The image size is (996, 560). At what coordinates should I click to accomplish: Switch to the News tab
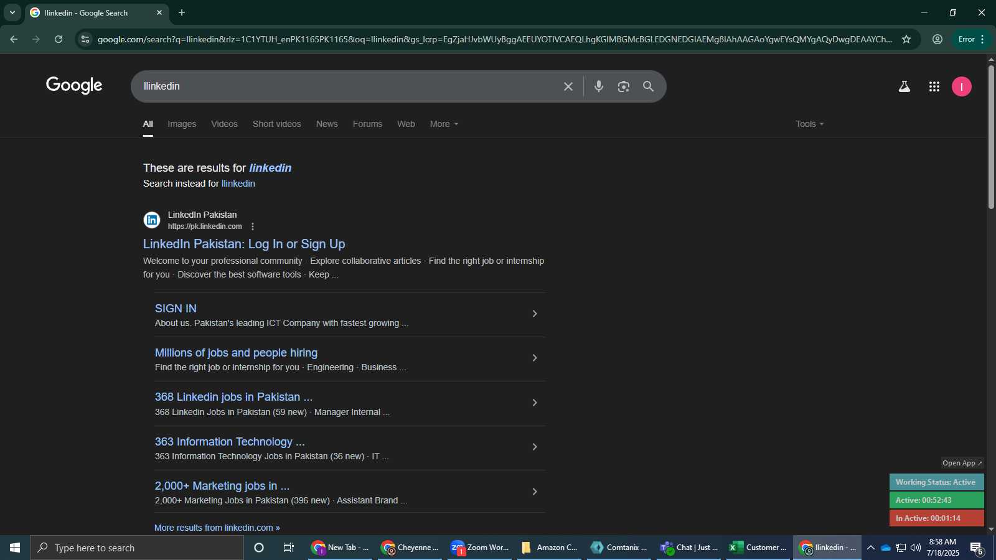327,124
